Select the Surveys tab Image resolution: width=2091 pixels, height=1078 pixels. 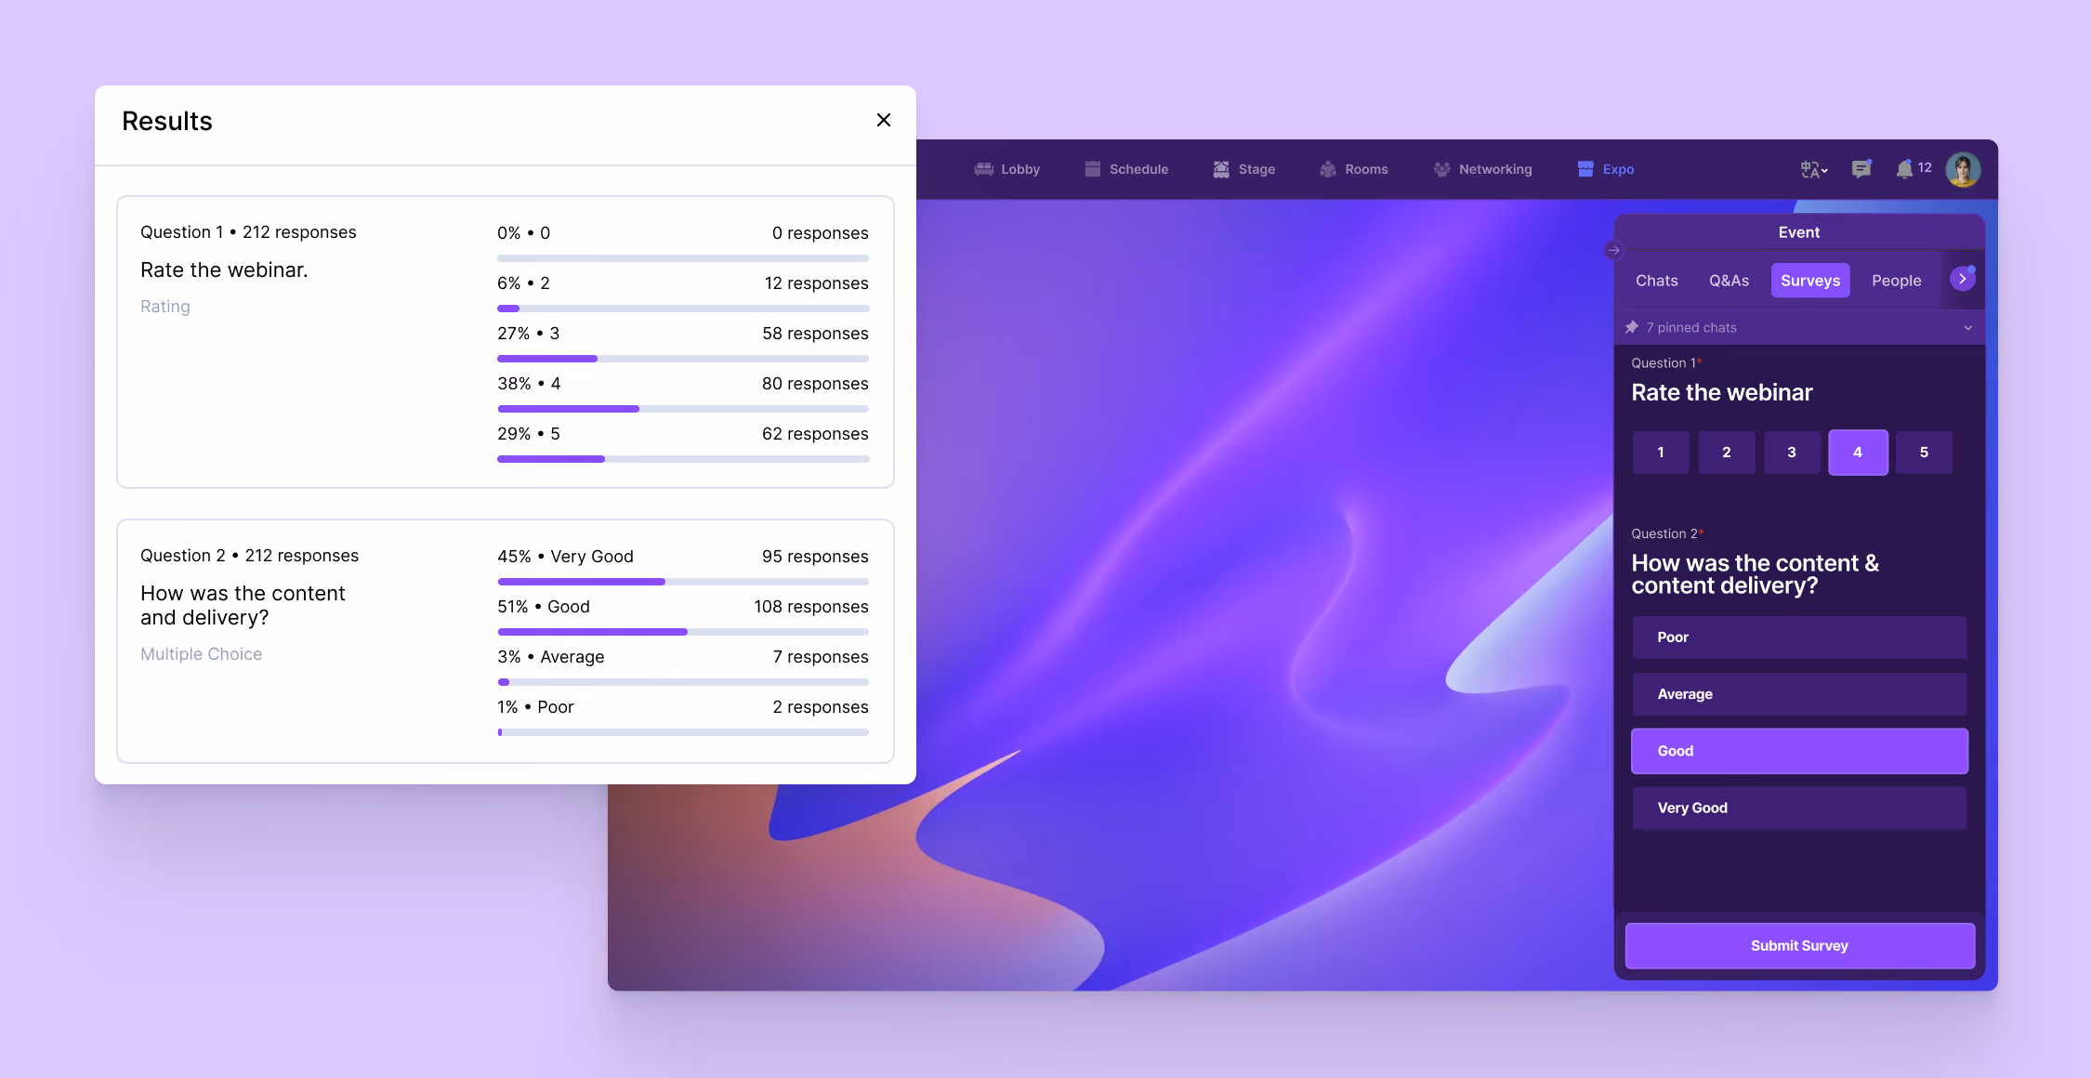1809,281
